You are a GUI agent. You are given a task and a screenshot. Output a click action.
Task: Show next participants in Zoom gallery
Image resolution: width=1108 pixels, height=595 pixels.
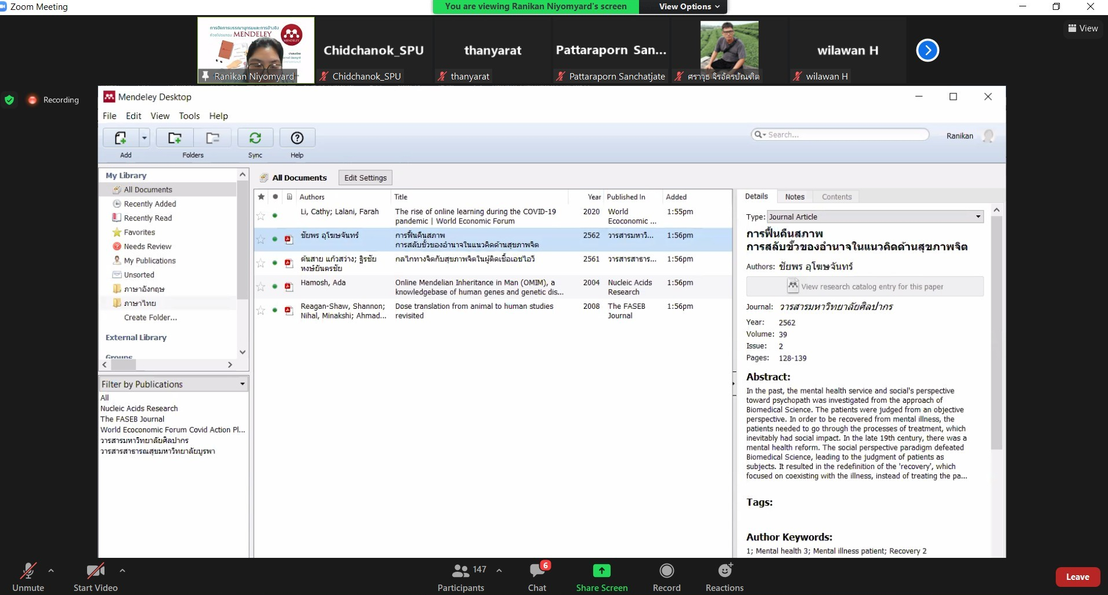(927, 50)
